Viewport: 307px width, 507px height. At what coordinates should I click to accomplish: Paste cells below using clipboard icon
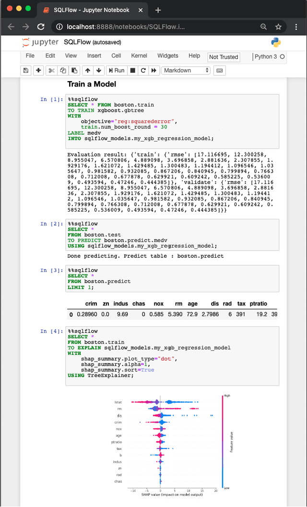coord(74,71)
